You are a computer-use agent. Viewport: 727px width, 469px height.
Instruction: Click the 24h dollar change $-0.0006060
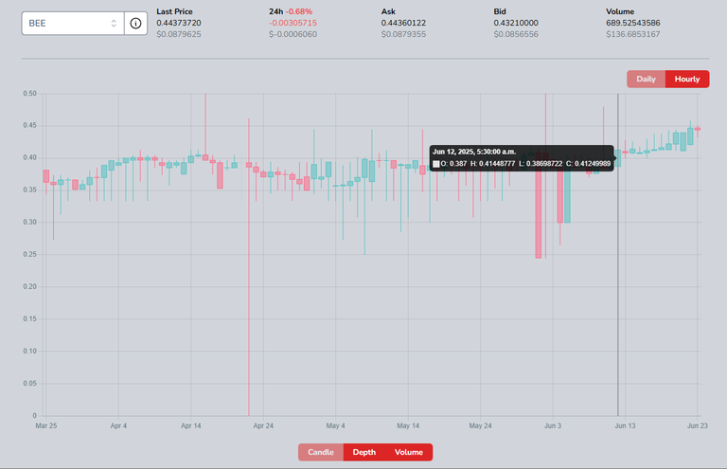pyautogui.click(x=293, y=34)
